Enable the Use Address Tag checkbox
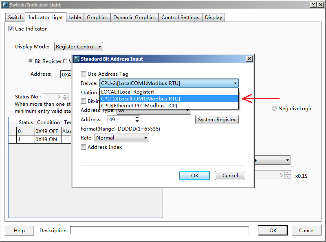The height and width of the screenshot is (242, 326). pos(84,74)
